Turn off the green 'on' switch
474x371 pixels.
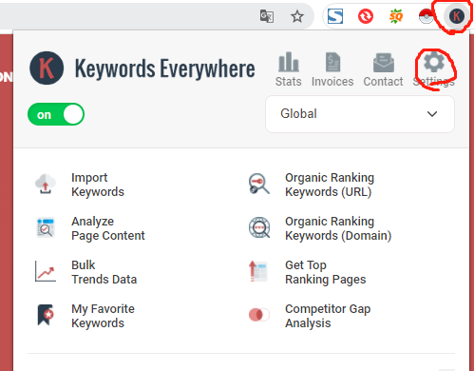click(56, 114)
